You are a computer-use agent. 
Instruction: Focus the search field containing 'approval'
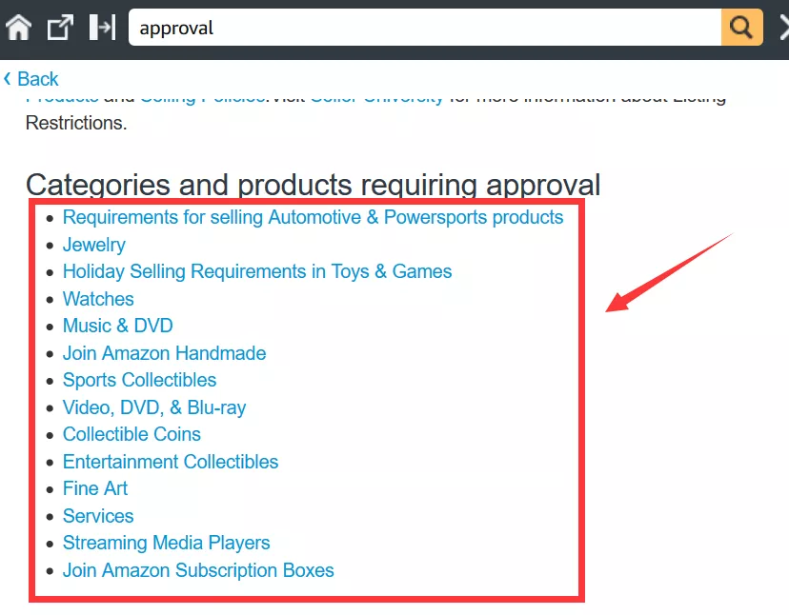(x=425, y=28)
